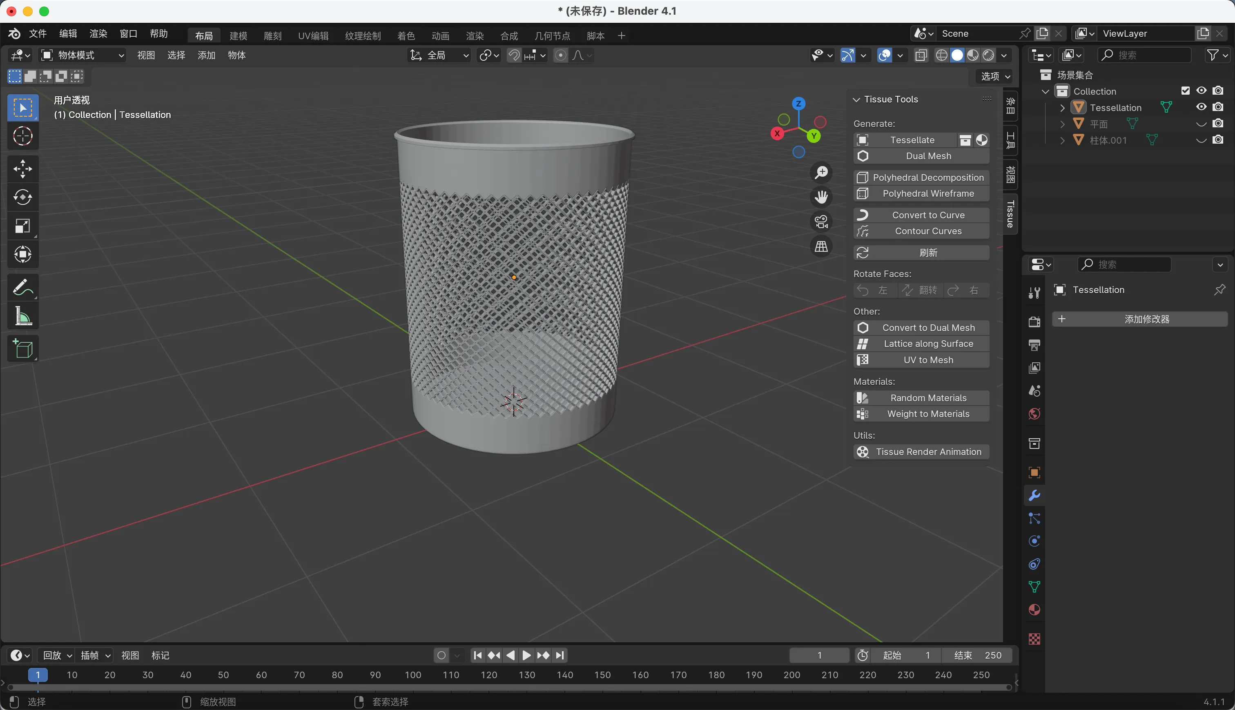Toggle snapping magnet in header
The width and height of the screenshot is (1235, 710).
513,55
